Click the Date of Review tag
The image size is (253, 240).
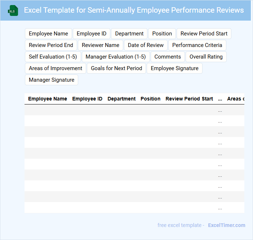click(146, 45)
